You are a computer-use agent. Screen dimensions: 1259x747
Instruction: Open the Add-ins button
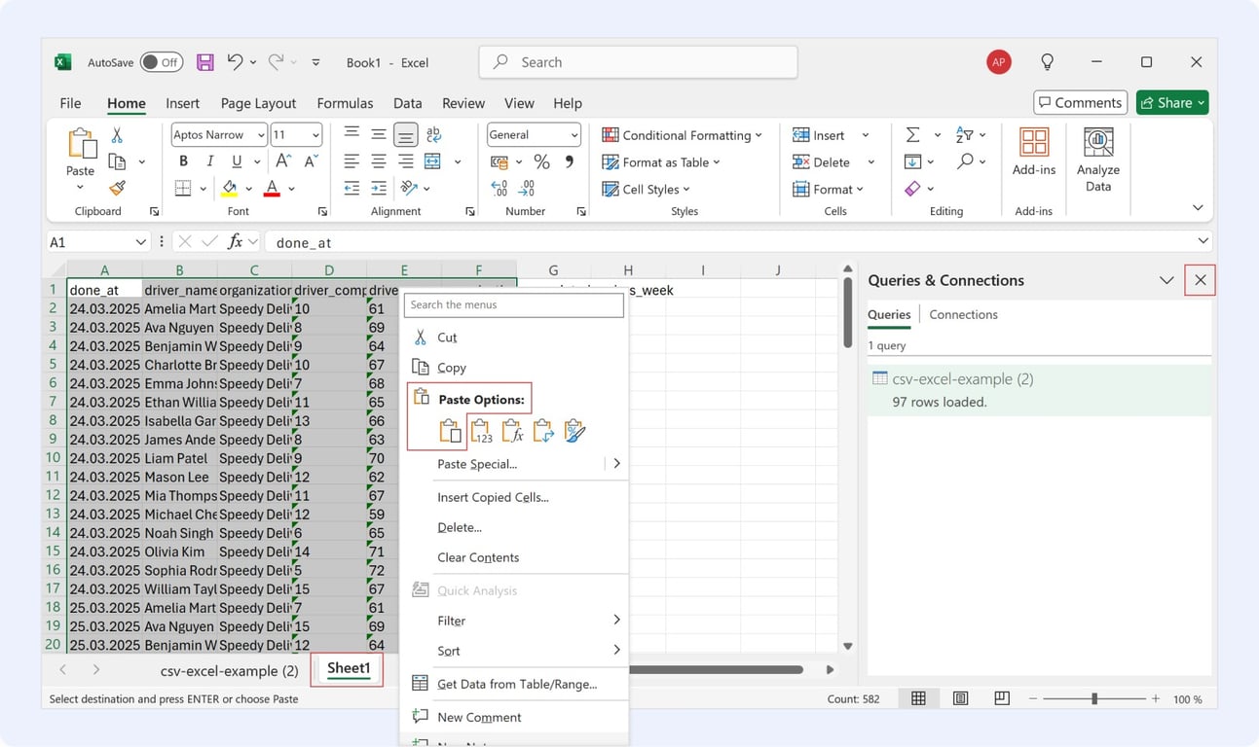(1034, 152)
